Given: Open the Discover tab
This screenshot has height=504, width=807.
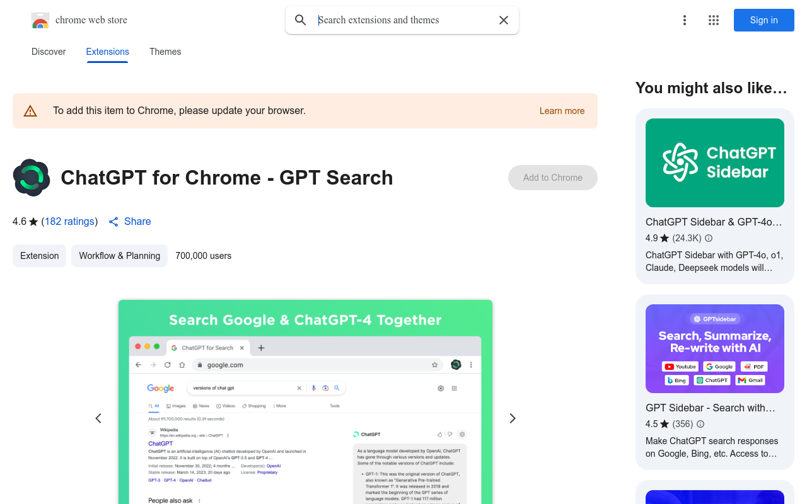Looking at the screenshot, I should tap(49, 52).
